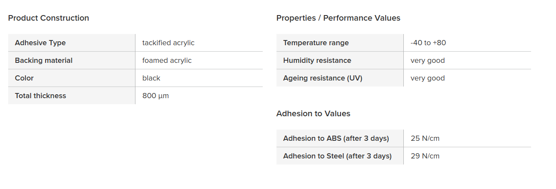
Task: Select the Backing material label
Action: point(43,60)
